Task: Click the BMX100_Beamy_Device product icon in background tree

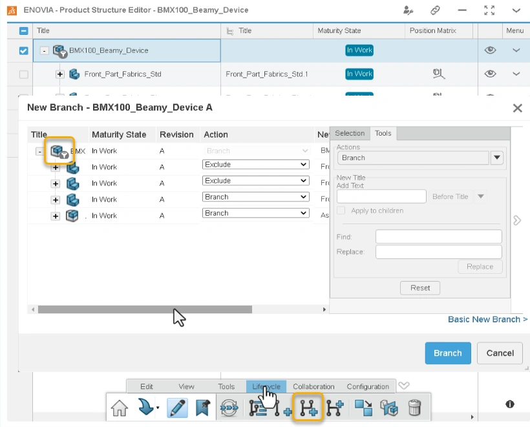Action: [x=60, y=51]
